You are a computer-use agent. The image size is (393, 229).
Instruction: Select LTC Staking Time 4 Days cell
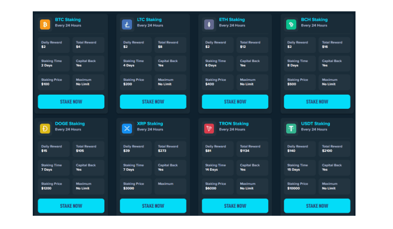click(x=136, y=63)
